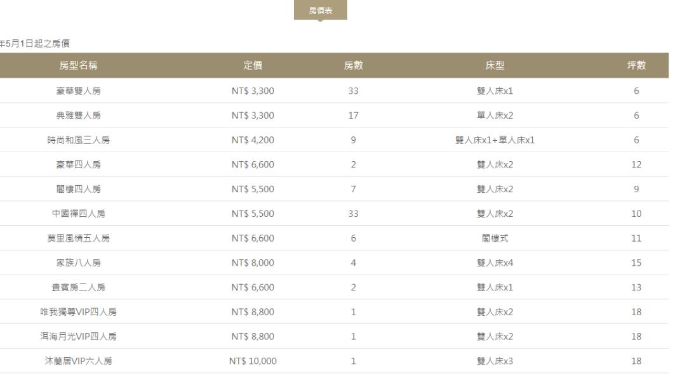Click room count 9 in 時尚和風三人房 row

point(353,140)
